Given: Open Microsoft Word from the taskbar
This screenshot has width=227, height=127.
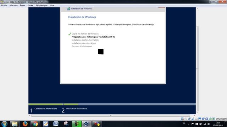Looking at the screenshot, I should click(x=56, y=124).
